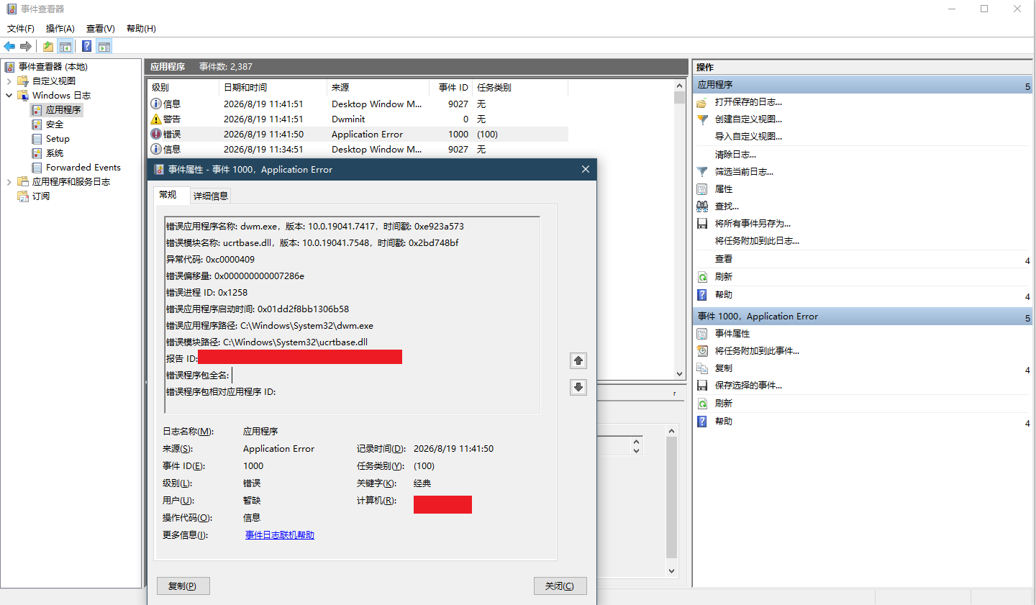This screenshot has width=1036, height=605.
Task: Expand the 自定义视图 tree node
Action: [9, 81]
